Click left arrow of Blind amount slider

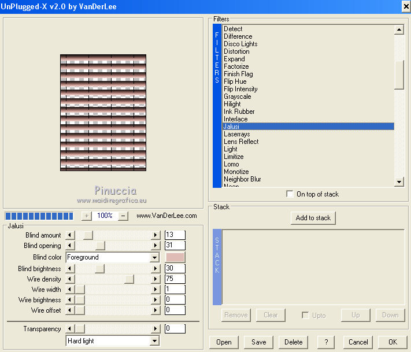point(70,235)
